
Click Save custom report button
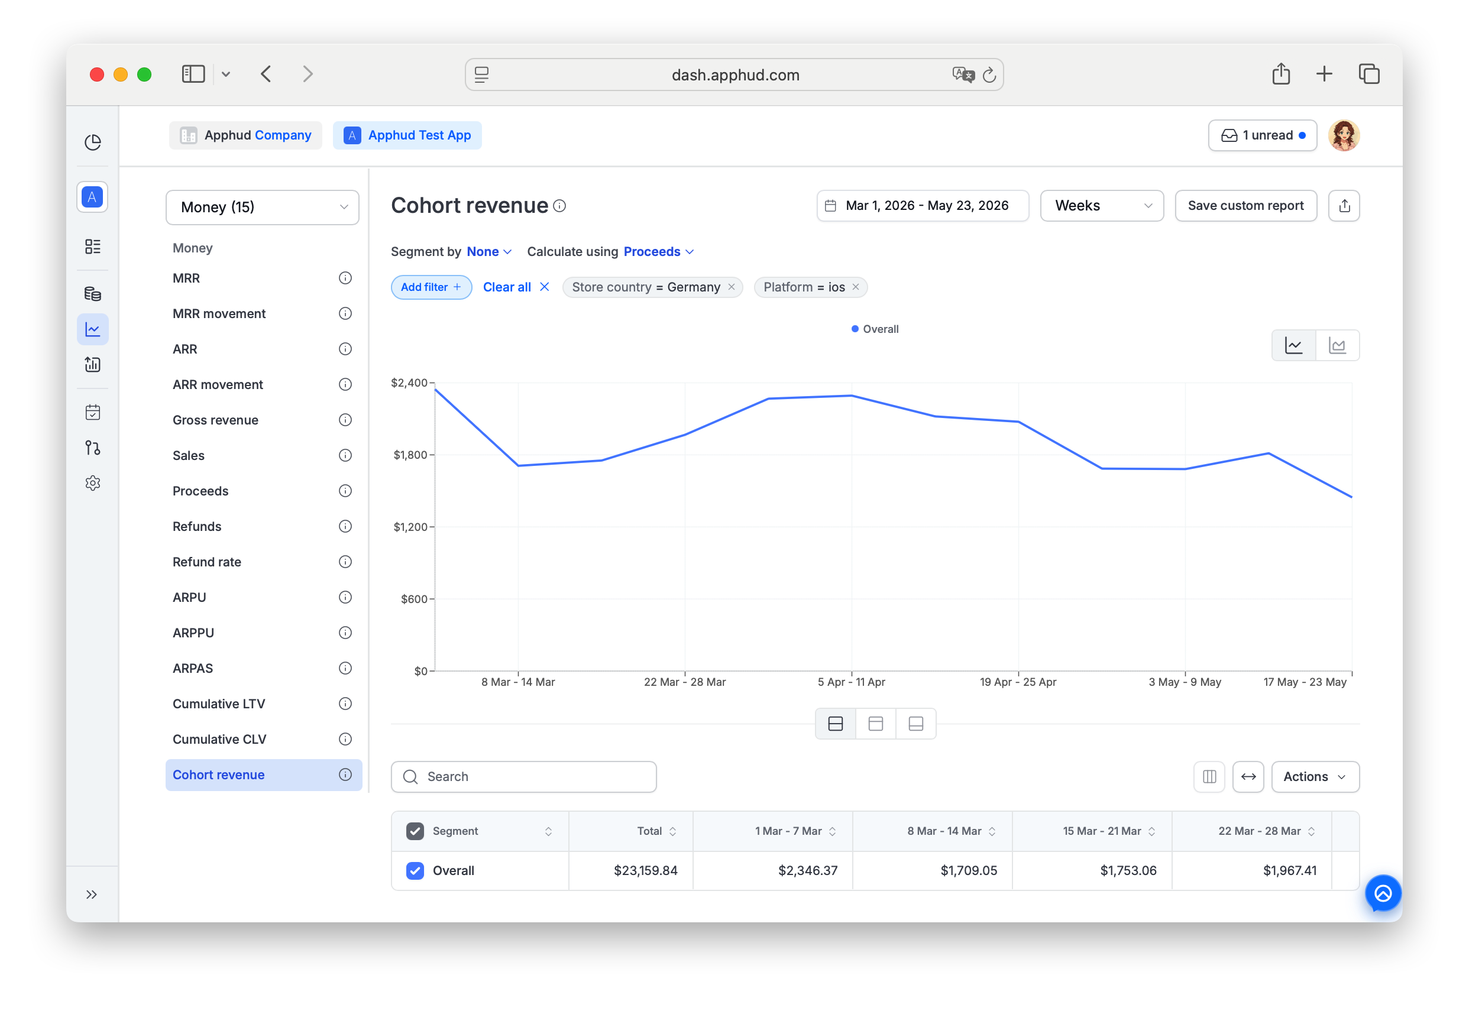tap(1247, 206)
